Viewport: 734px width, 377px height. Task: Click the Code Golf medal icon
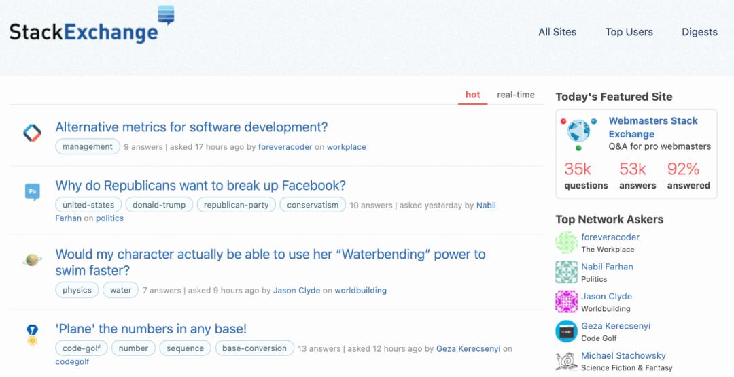[32, 333]
